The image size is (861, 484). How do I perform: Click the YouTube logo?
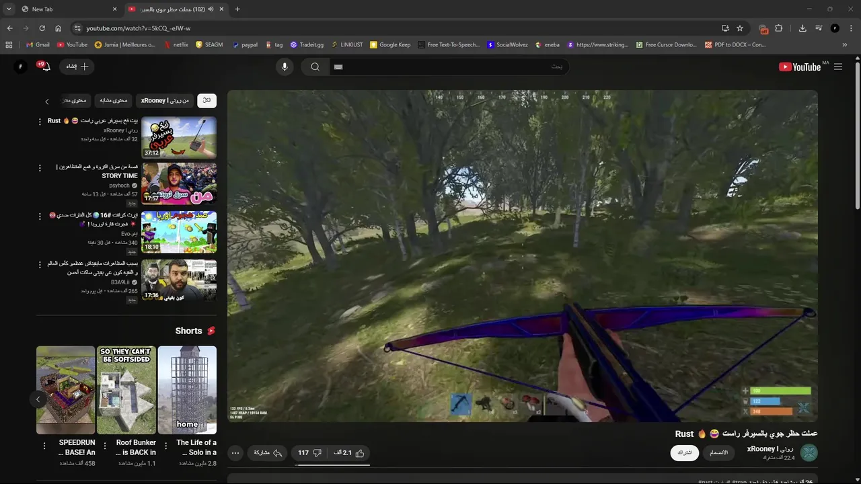click(800, 67)
